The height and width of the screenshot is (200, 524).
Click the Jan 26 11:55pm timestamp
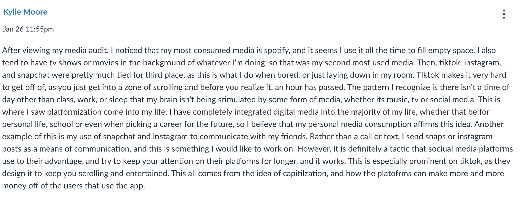(28, 29)
